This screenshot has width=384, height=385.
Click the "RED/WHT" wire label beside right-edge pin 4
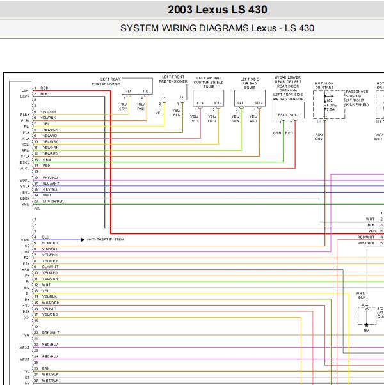tap(366, 237)
